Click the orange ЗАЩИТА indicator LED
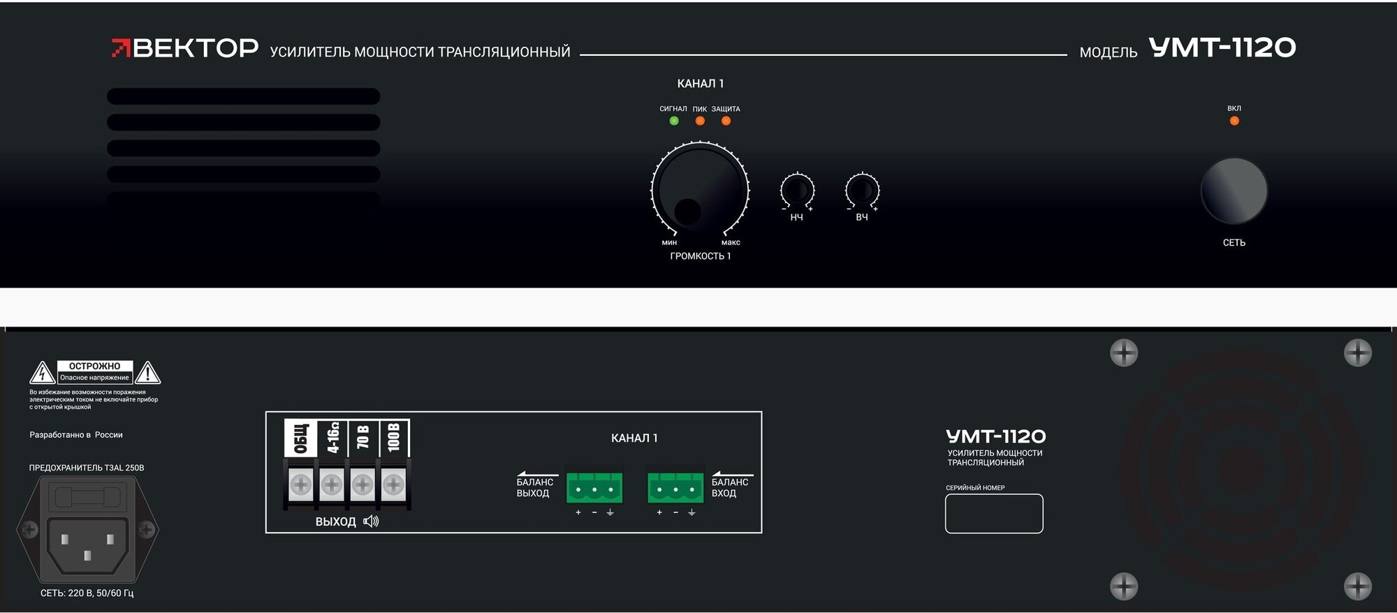Image resolution: width=1397 pixels, height=613 pixels. 726,121
